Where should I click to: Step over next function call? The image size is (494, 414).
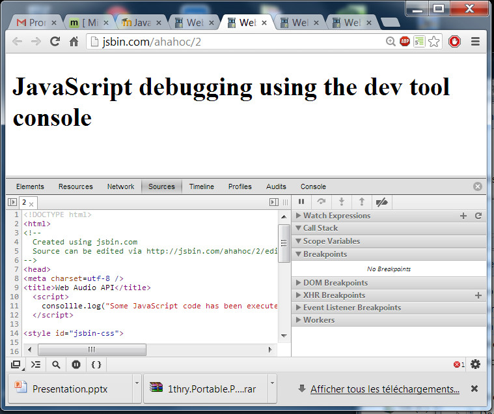tap(321, 201)
